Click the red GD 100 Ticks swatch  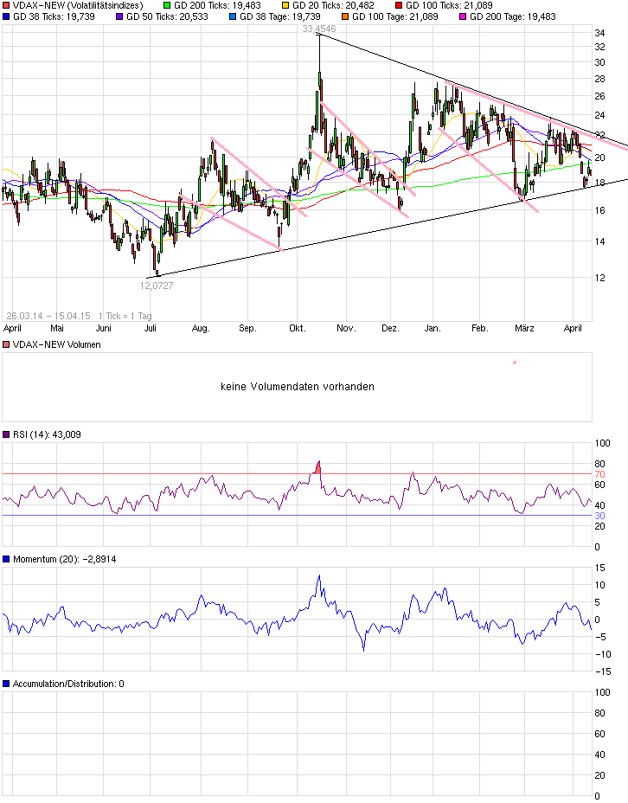(x=399, y=6)
